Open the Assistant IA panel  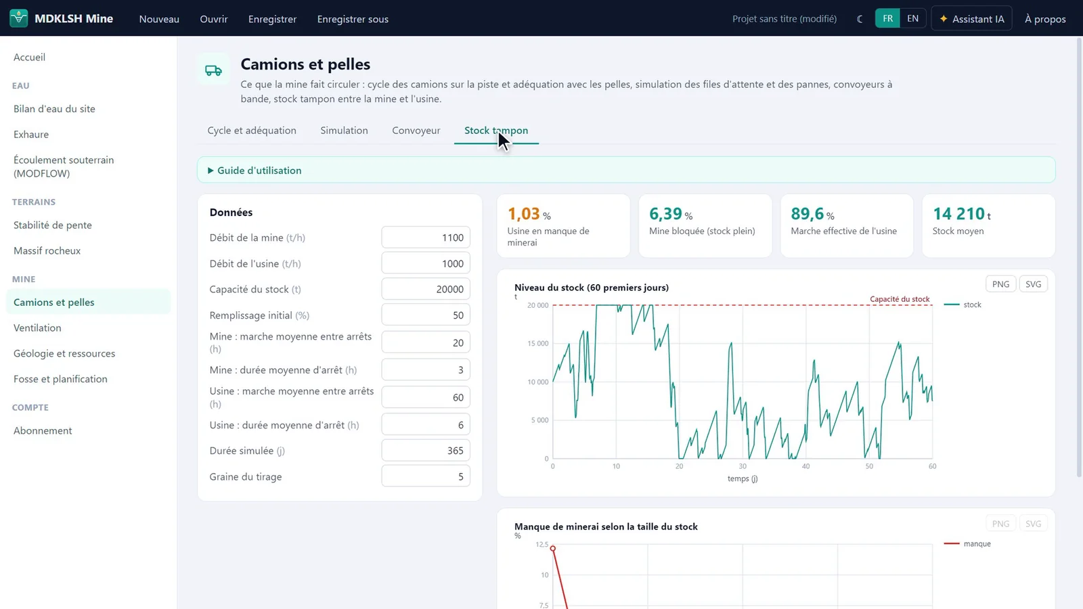971,19
